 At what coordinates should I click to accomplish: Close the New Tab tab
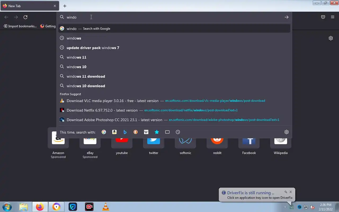55,6
